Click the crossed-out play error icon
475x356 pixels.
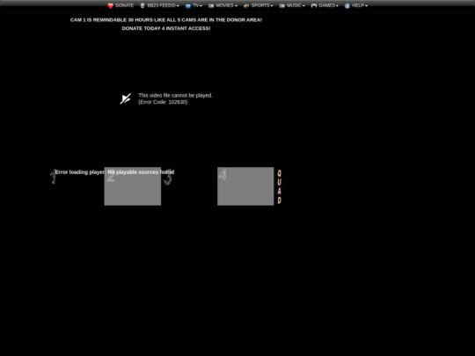click(126, 98)
